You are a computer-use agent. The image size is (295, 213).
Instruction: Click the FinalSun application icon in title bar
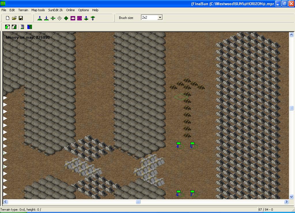(3, 3)
